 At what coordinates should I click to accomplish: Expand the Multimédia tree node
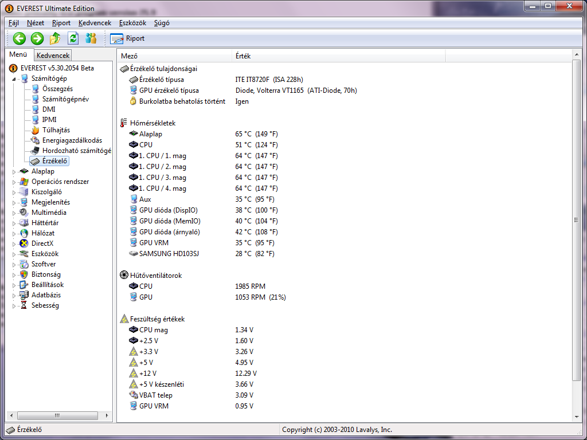[14, 213]
